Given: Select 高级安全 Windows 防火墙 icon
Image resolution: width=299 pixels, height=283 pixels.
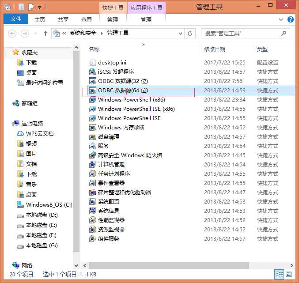Looking at the screenshot, I should click(92, 155).
